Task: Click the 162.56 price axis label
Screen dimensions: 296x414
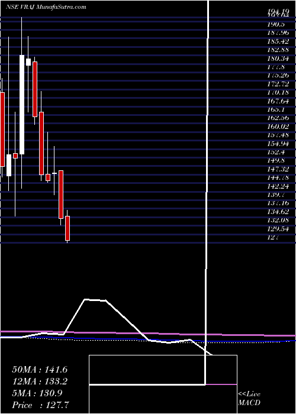Action: click(x=278, y=118)
